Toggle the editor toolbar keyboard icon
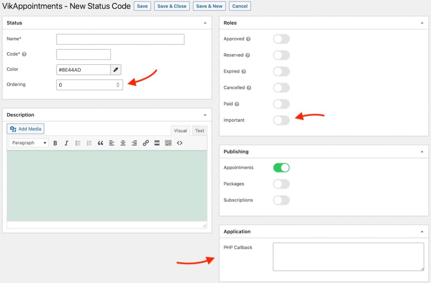This screenshot has width=431, height=283. [x=168, y=143]
